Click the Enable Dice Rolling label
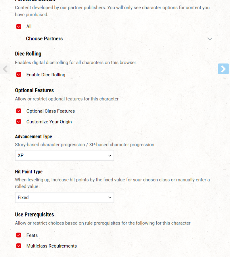This screenshot has height=257, width=230. tap(46, 74)
